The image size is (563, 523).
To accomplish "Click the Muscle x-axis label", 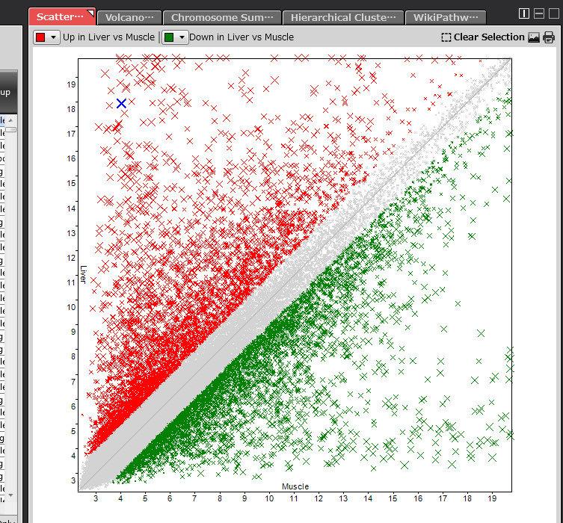I will pos(295,486).
